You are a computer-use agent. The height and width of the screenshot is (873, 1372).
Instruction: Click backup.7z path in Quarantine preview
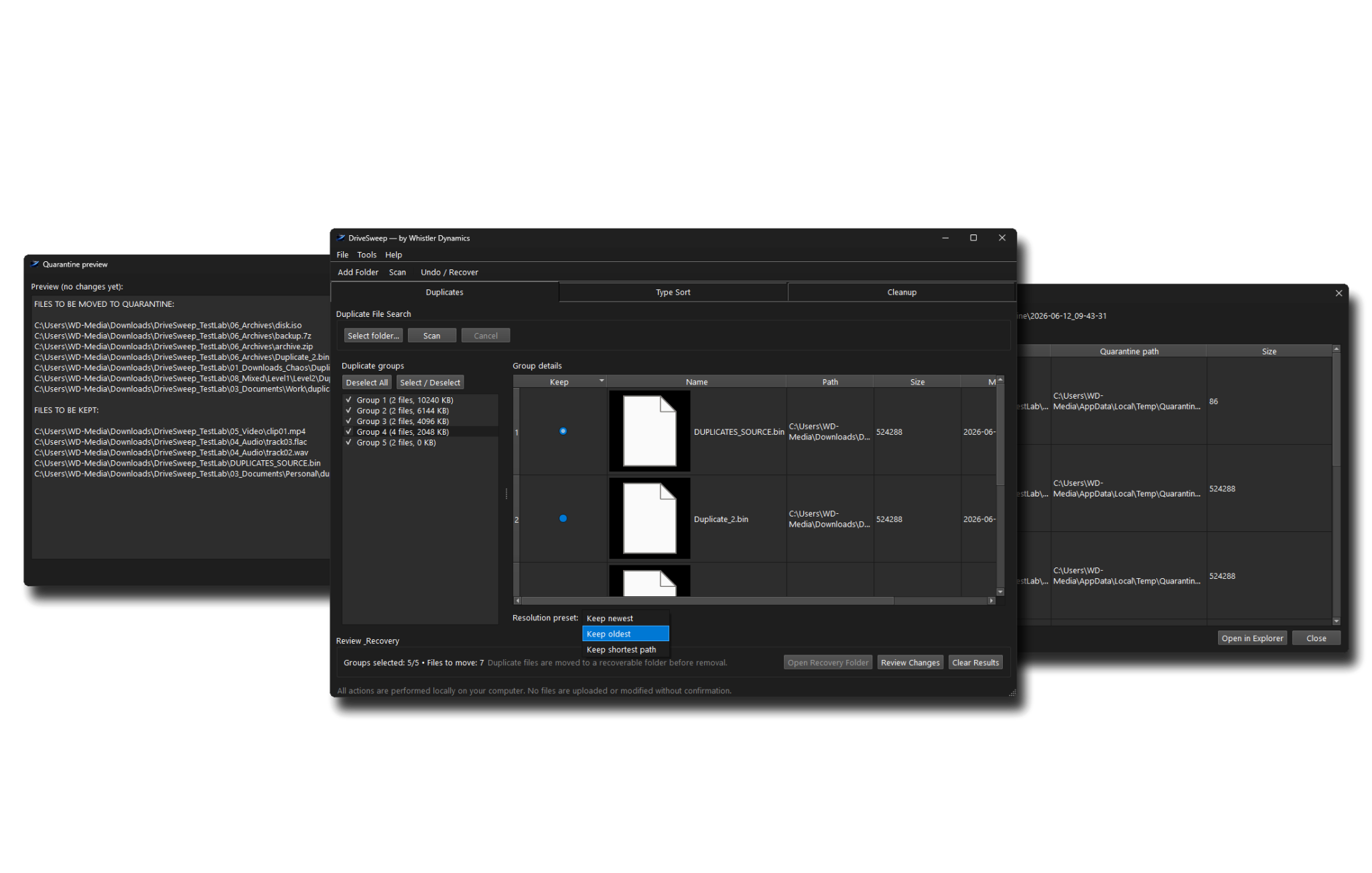(172, 336)
